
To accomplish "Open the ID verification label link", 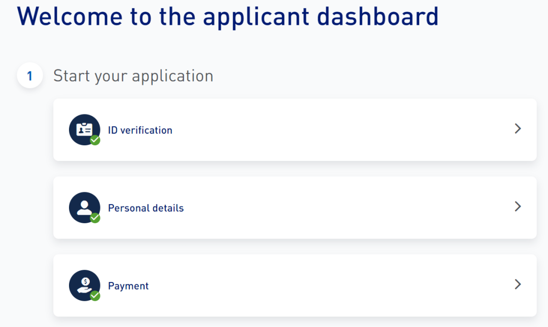I will click(x=140, y=130).
